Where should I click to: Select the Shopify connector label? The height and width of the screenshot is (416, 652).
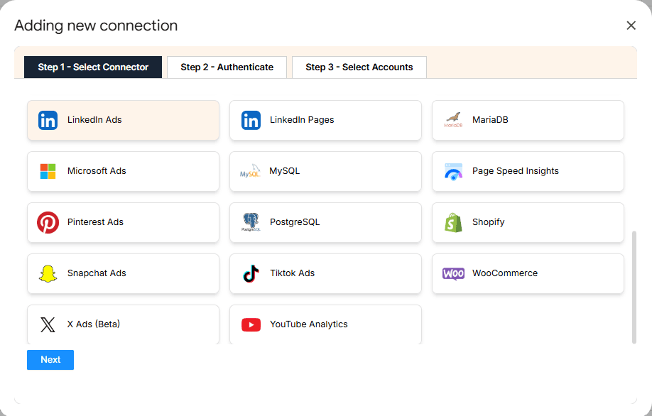488,222
